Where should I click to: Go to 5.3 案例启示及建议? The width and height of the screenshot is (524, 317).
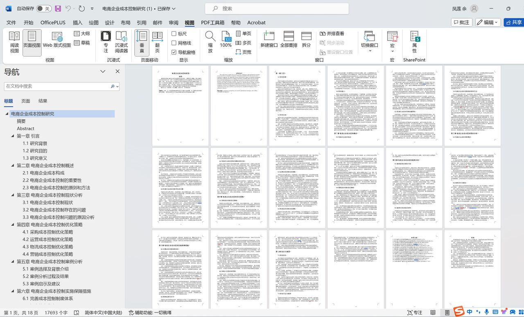pyautogui.click(x=41, y=283)
